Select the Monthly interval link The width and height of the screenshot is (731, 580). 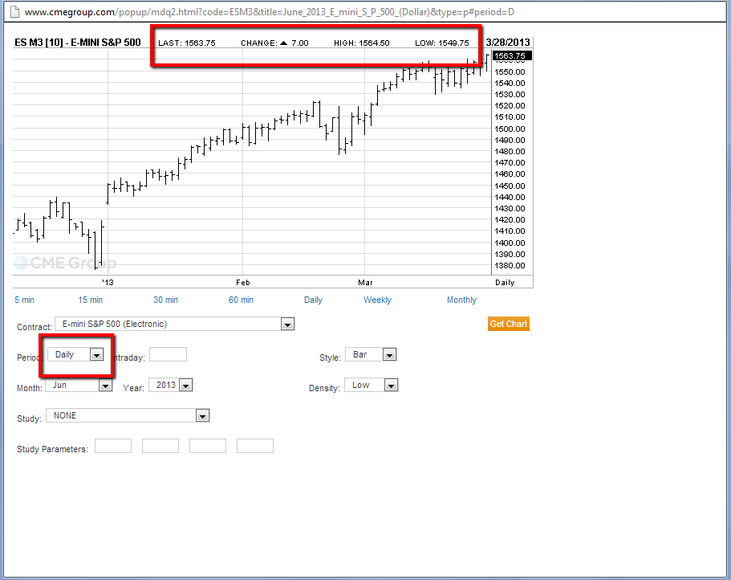461,300
